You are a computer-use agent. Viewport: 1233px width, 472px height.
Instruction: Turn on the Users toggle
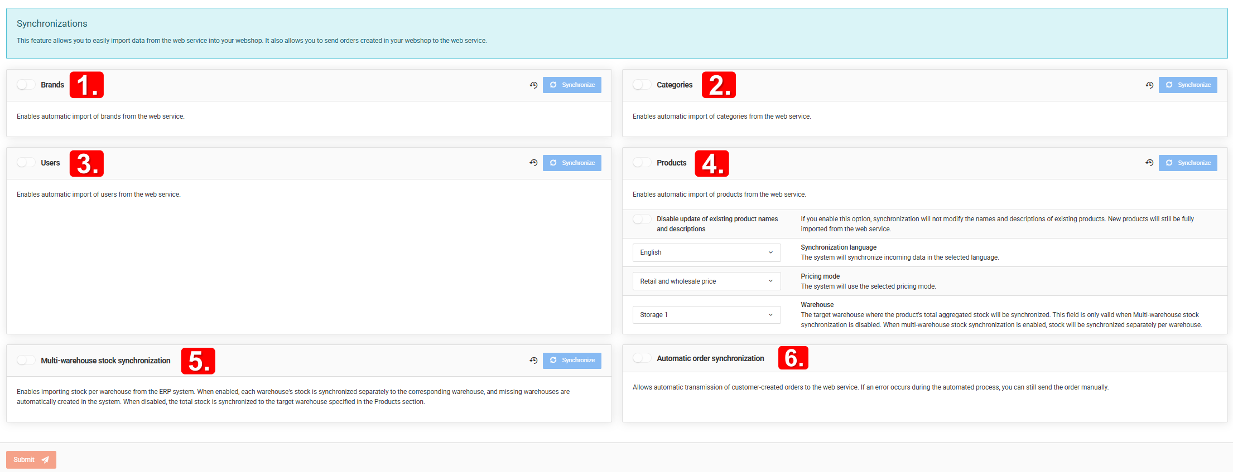(x=26, y=162)
